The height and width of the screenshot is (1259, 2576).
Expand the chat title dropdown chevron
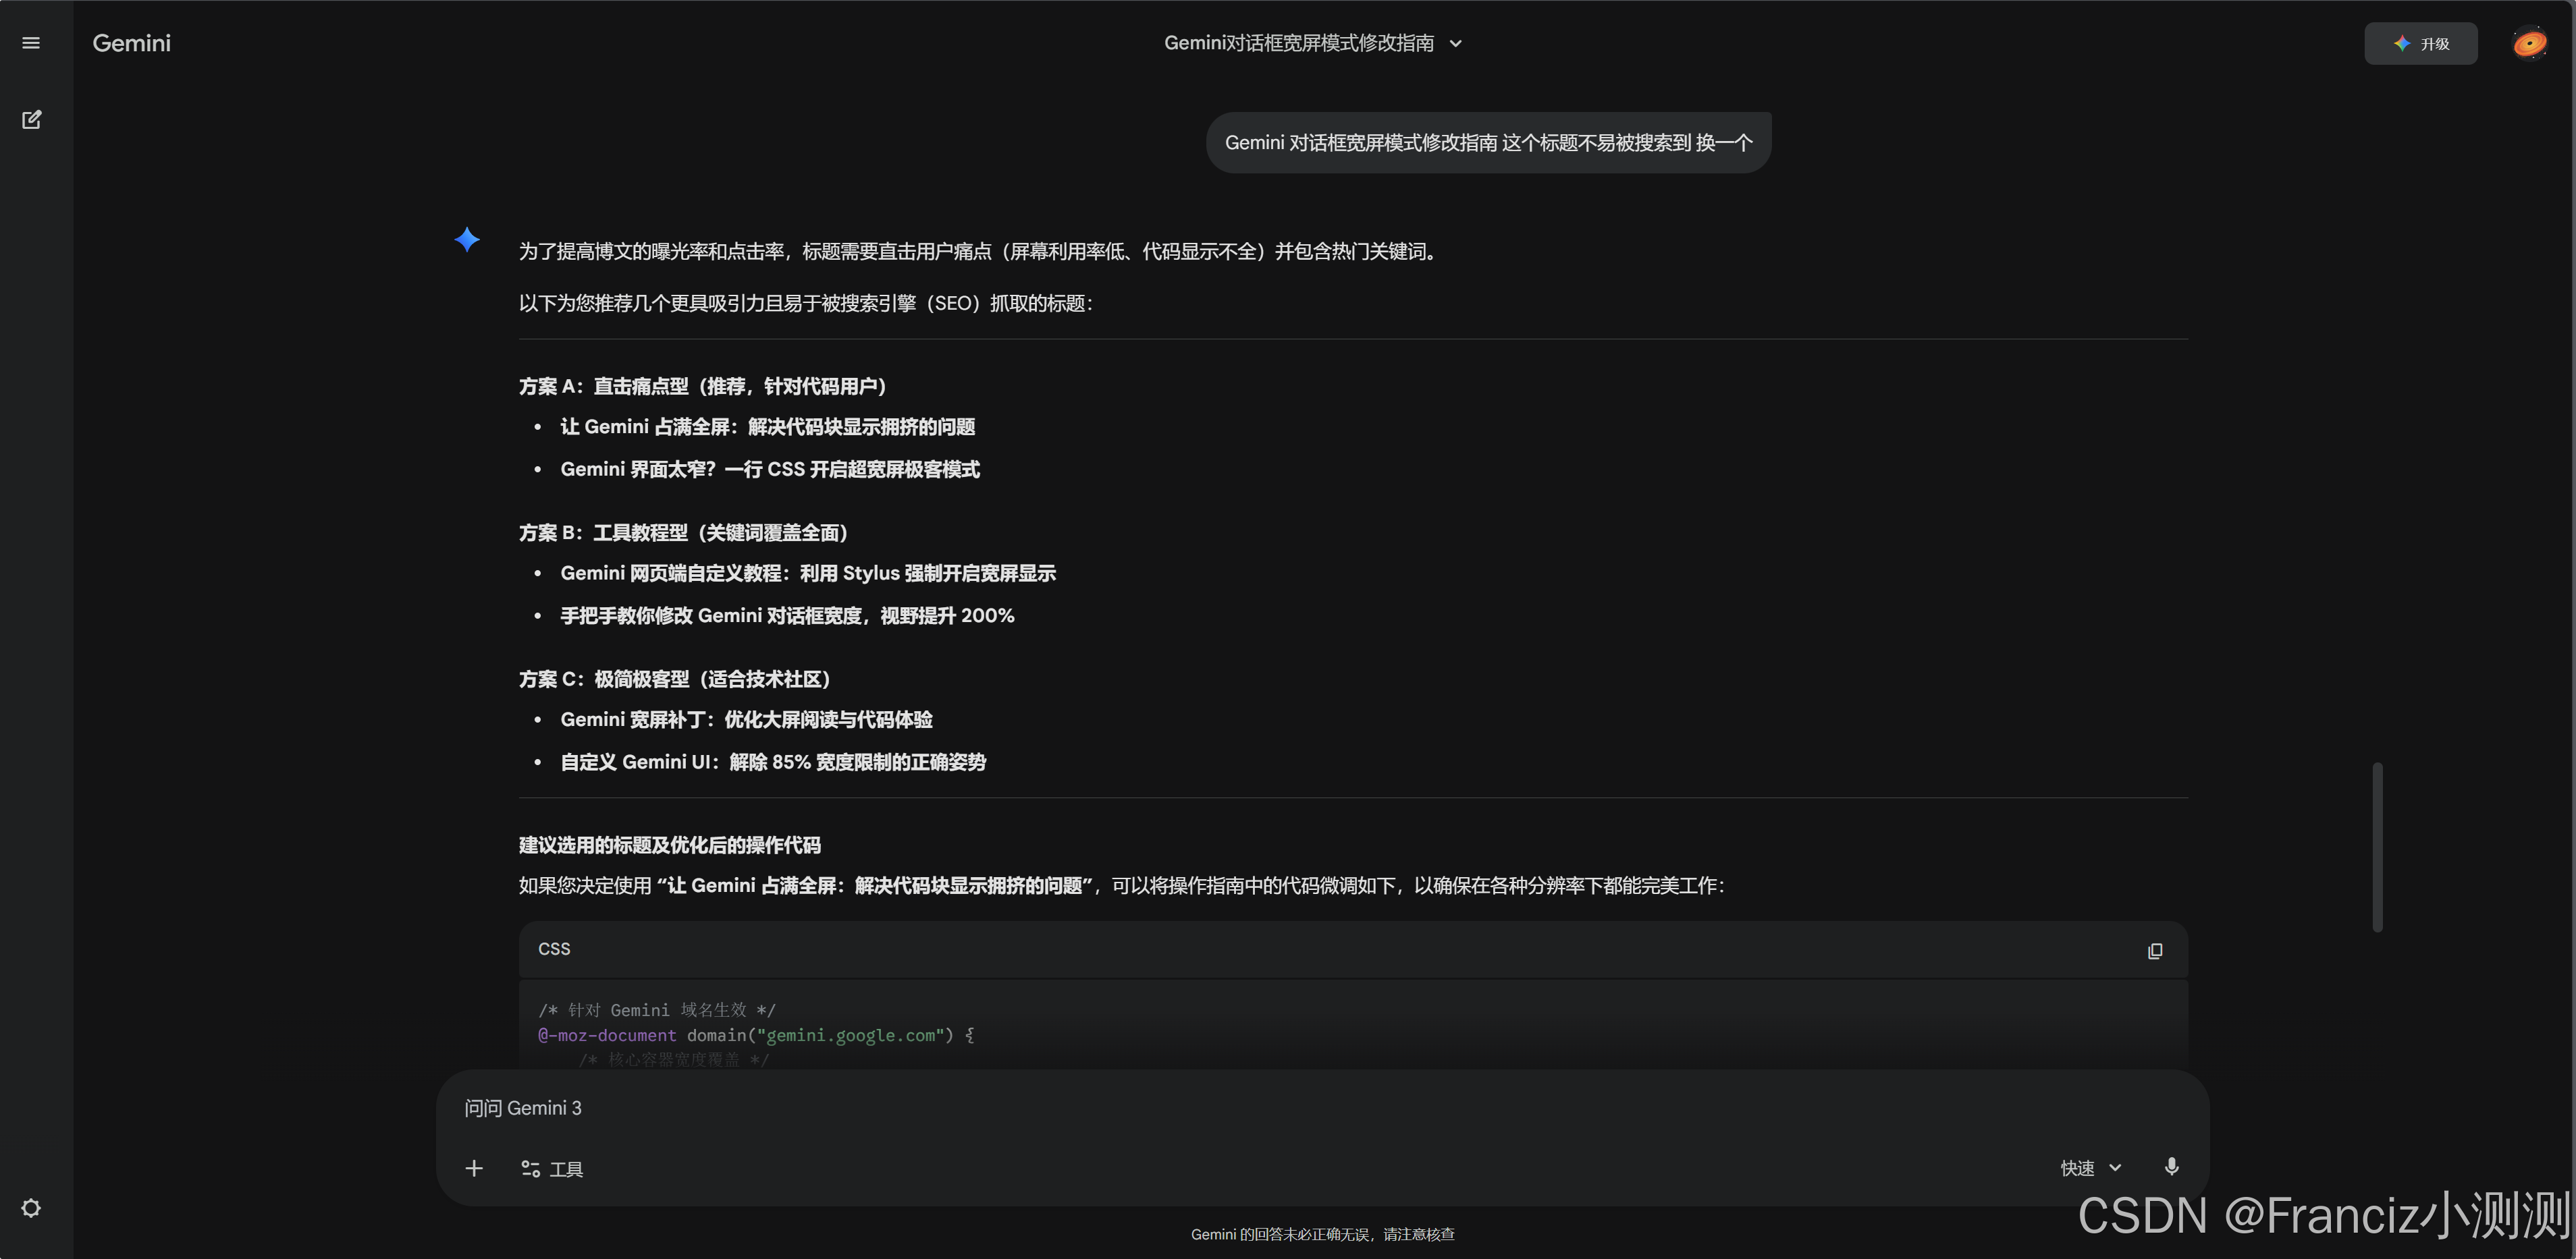point(1456,43)
